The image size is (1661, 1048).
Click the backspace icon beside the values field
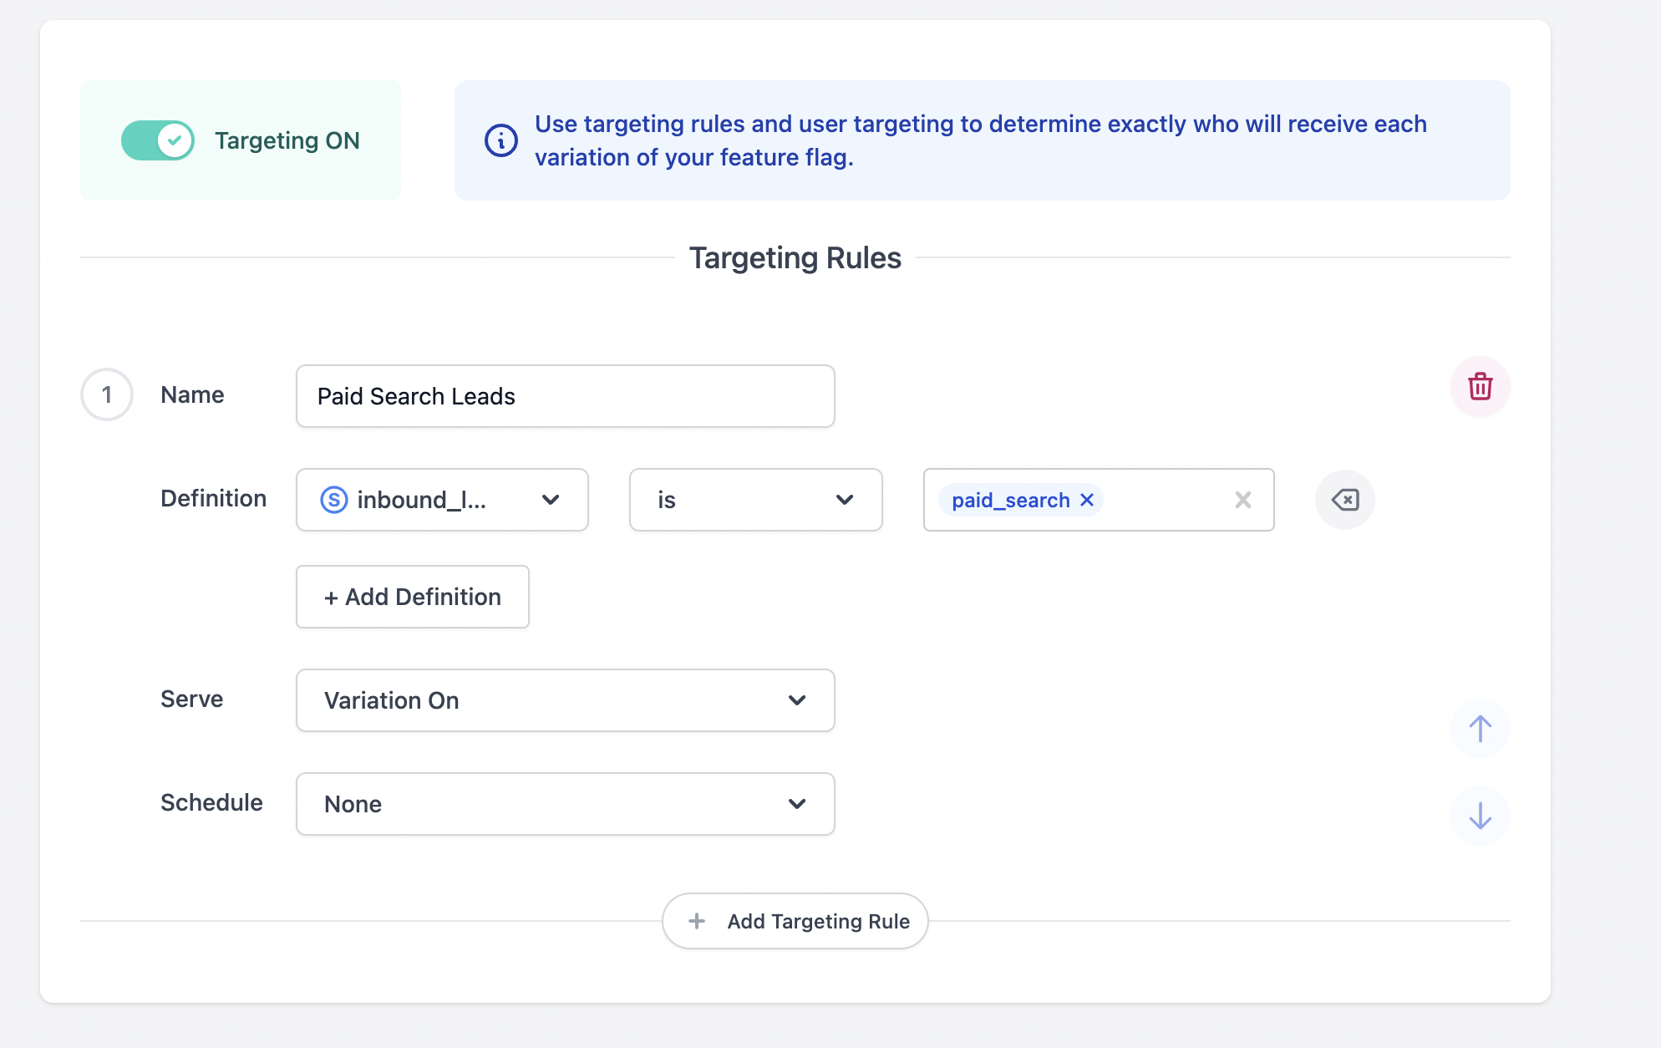pyautogui.click(x=1344, y=500)
